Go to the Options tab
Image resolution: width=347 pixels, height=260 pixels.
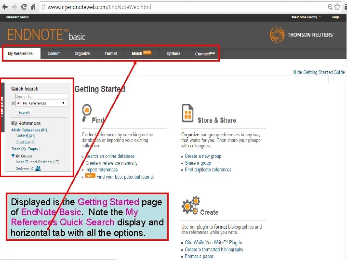173,53
